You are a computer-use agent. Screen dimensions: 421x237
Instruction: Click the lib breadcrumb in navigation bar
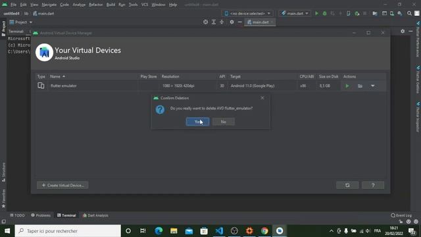(26, 13)
